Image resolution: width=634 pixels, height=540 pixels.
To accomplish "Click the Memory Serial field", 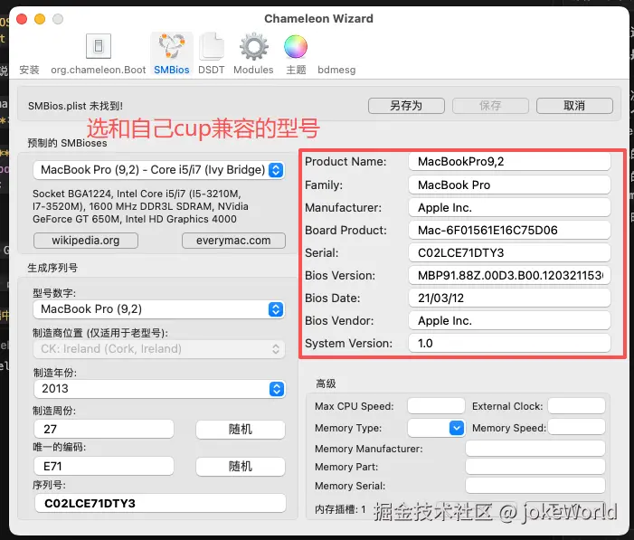I will [535, 486].
